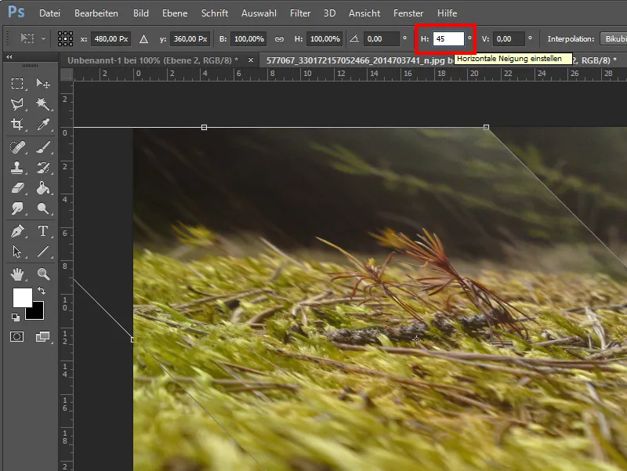Click the top-middle transform handle

tap(204, 127)
